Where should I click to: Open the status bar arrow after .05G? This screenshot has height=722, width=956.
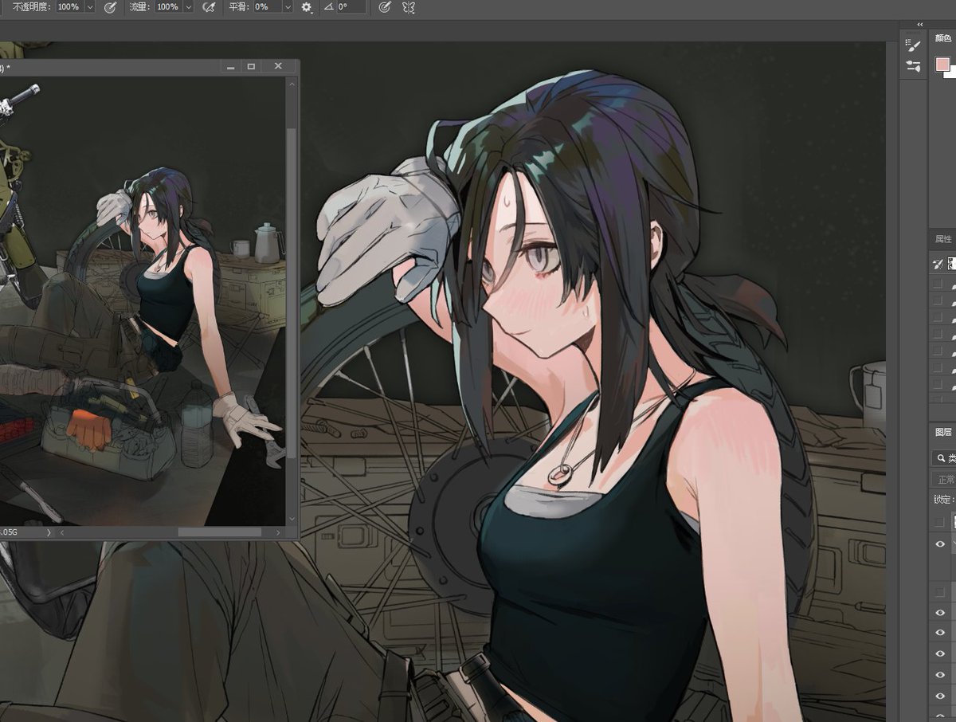click(50, 532)
